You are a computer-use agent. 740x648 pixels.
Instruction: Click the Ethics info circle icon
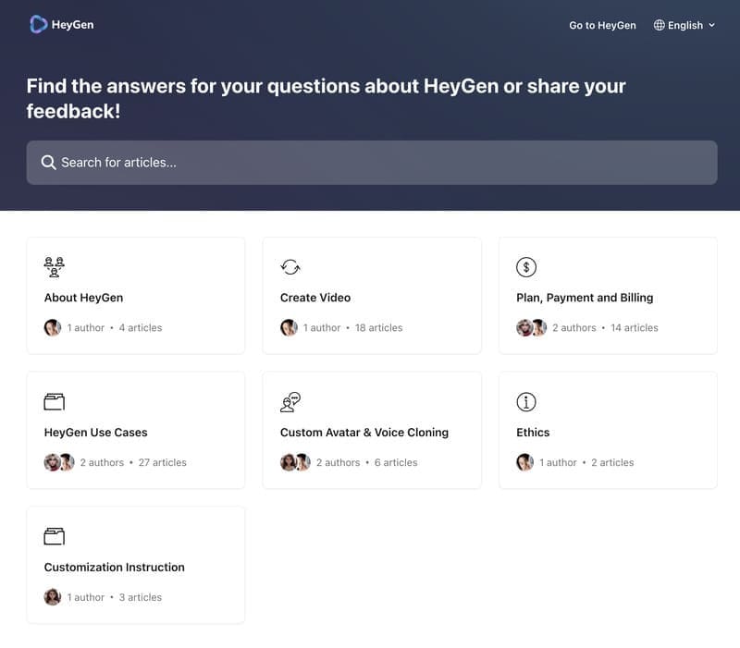pyautogui.click(x=526, y=402)
